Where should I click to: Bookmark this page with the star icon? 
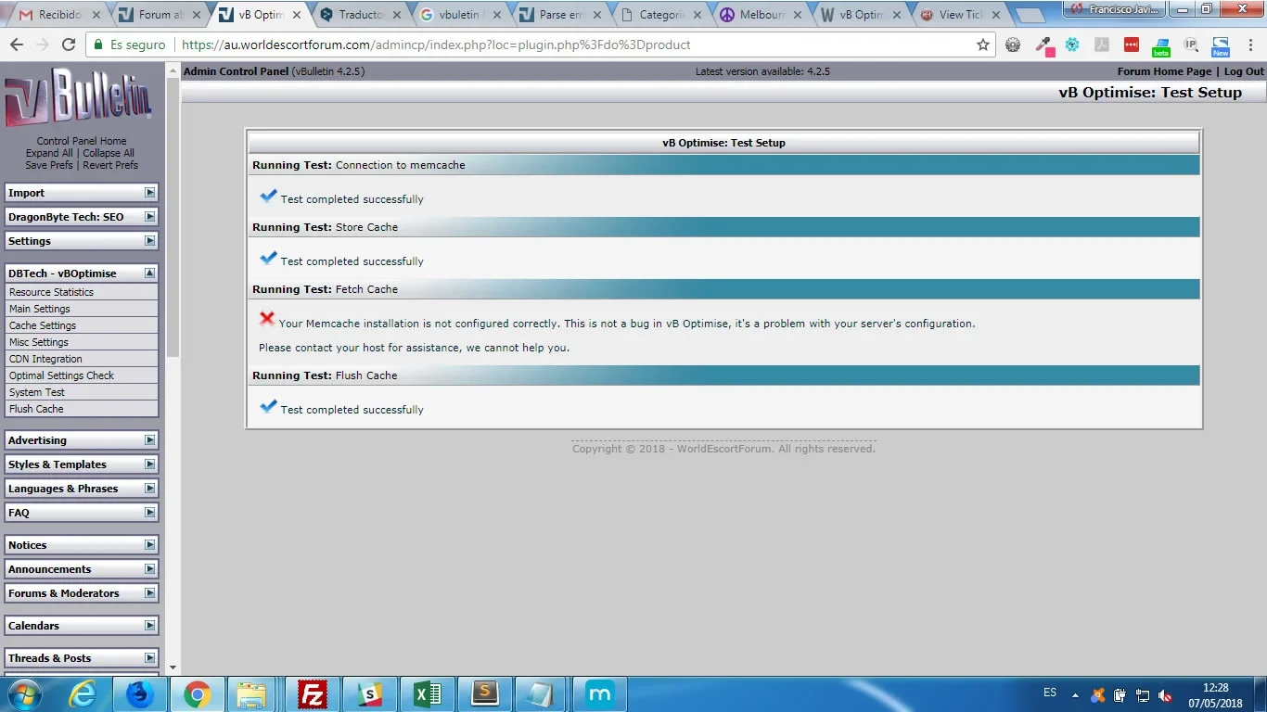tap(983, 44)
